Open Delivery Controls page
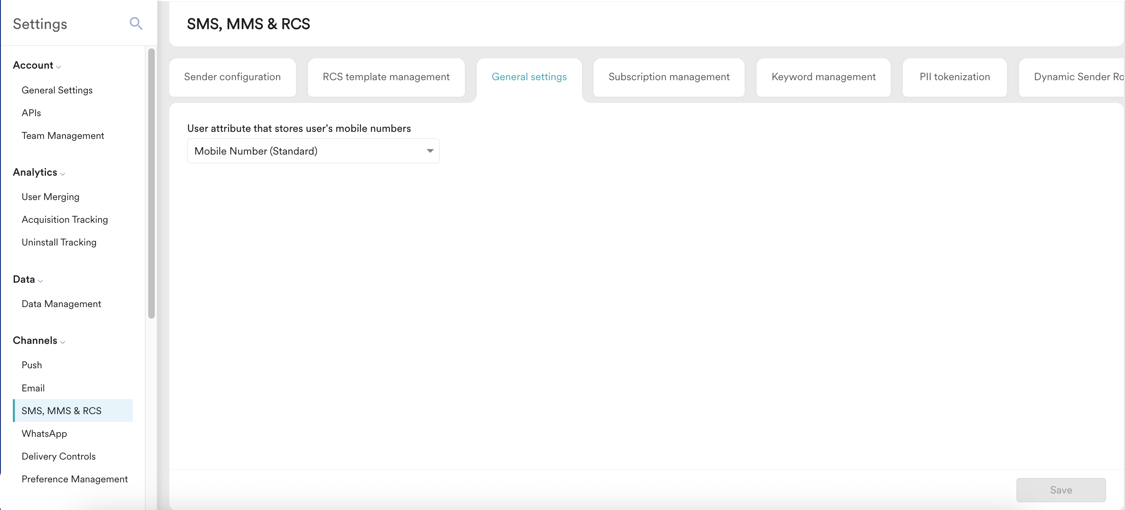 tap(58, 456)
